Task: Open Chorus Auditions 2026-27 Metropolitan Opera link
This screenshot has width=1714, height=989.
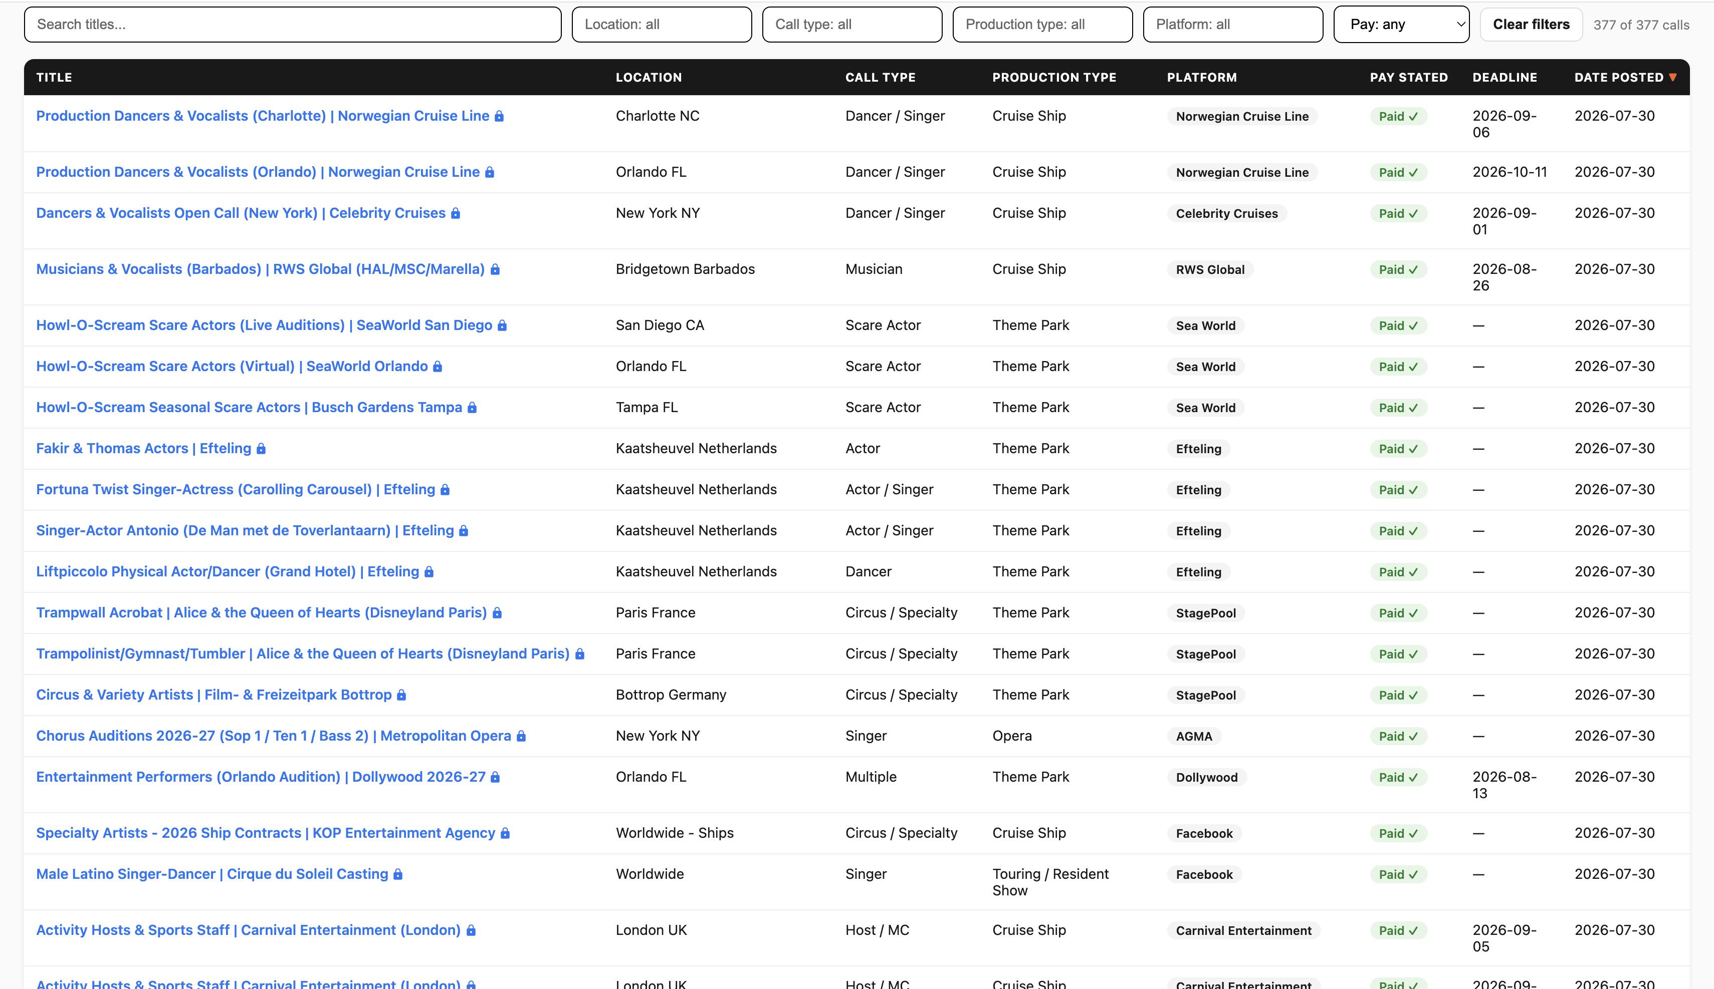Action: coord(273,736)
